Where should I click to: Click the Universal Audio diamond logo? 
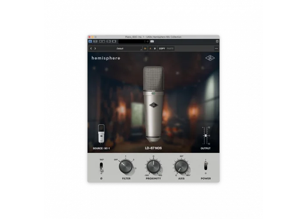[x=210, y=58]
